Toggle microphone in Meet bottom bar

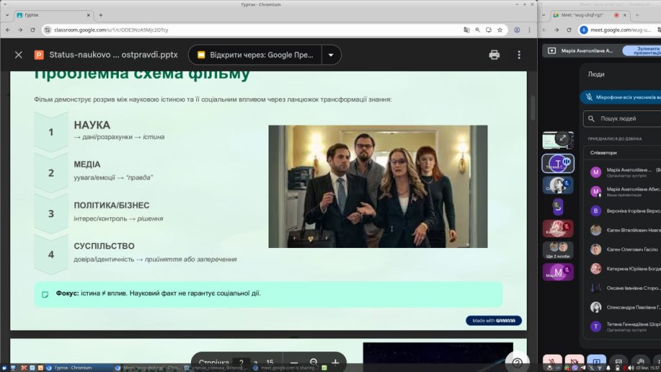point(553,362)
